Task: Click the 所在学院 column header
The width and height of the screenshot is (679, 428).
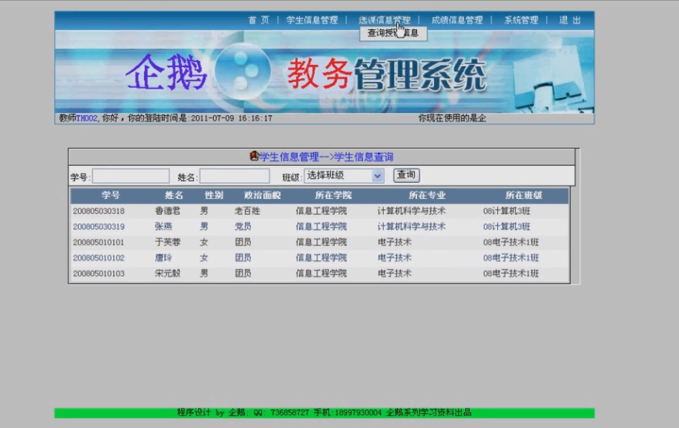Action: tap(334, 195)
